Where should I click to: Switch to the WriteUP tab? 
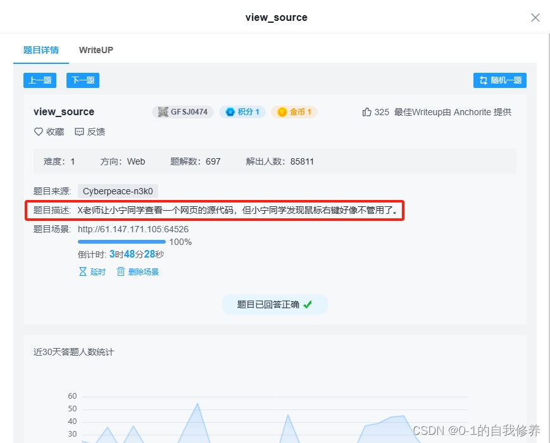click(95, 50)
